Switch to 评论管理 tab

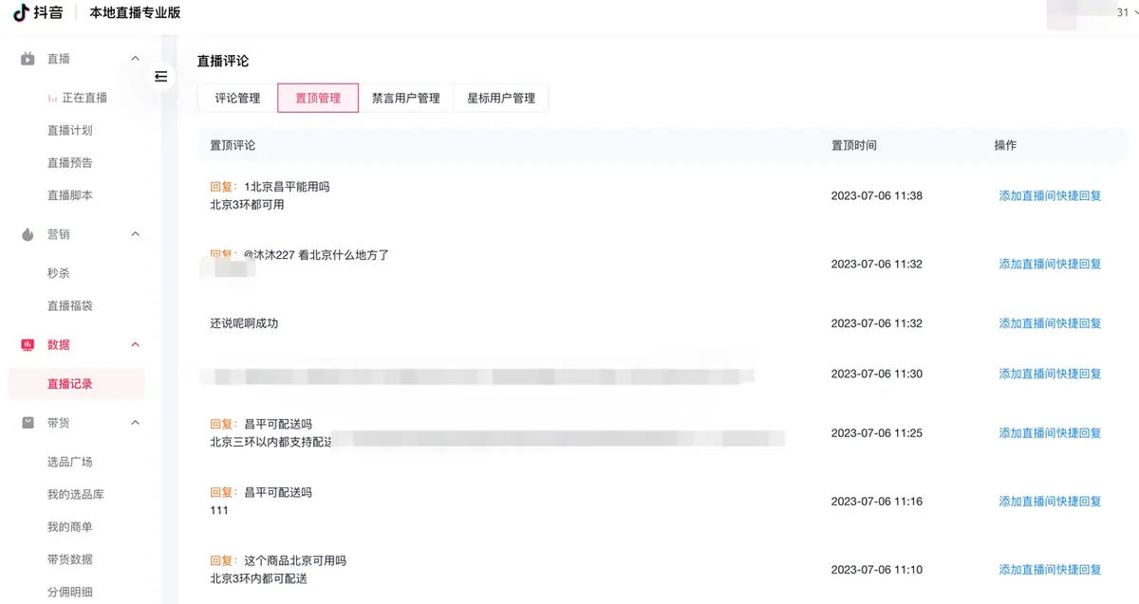pyautogui.click(x=237, y=98)
